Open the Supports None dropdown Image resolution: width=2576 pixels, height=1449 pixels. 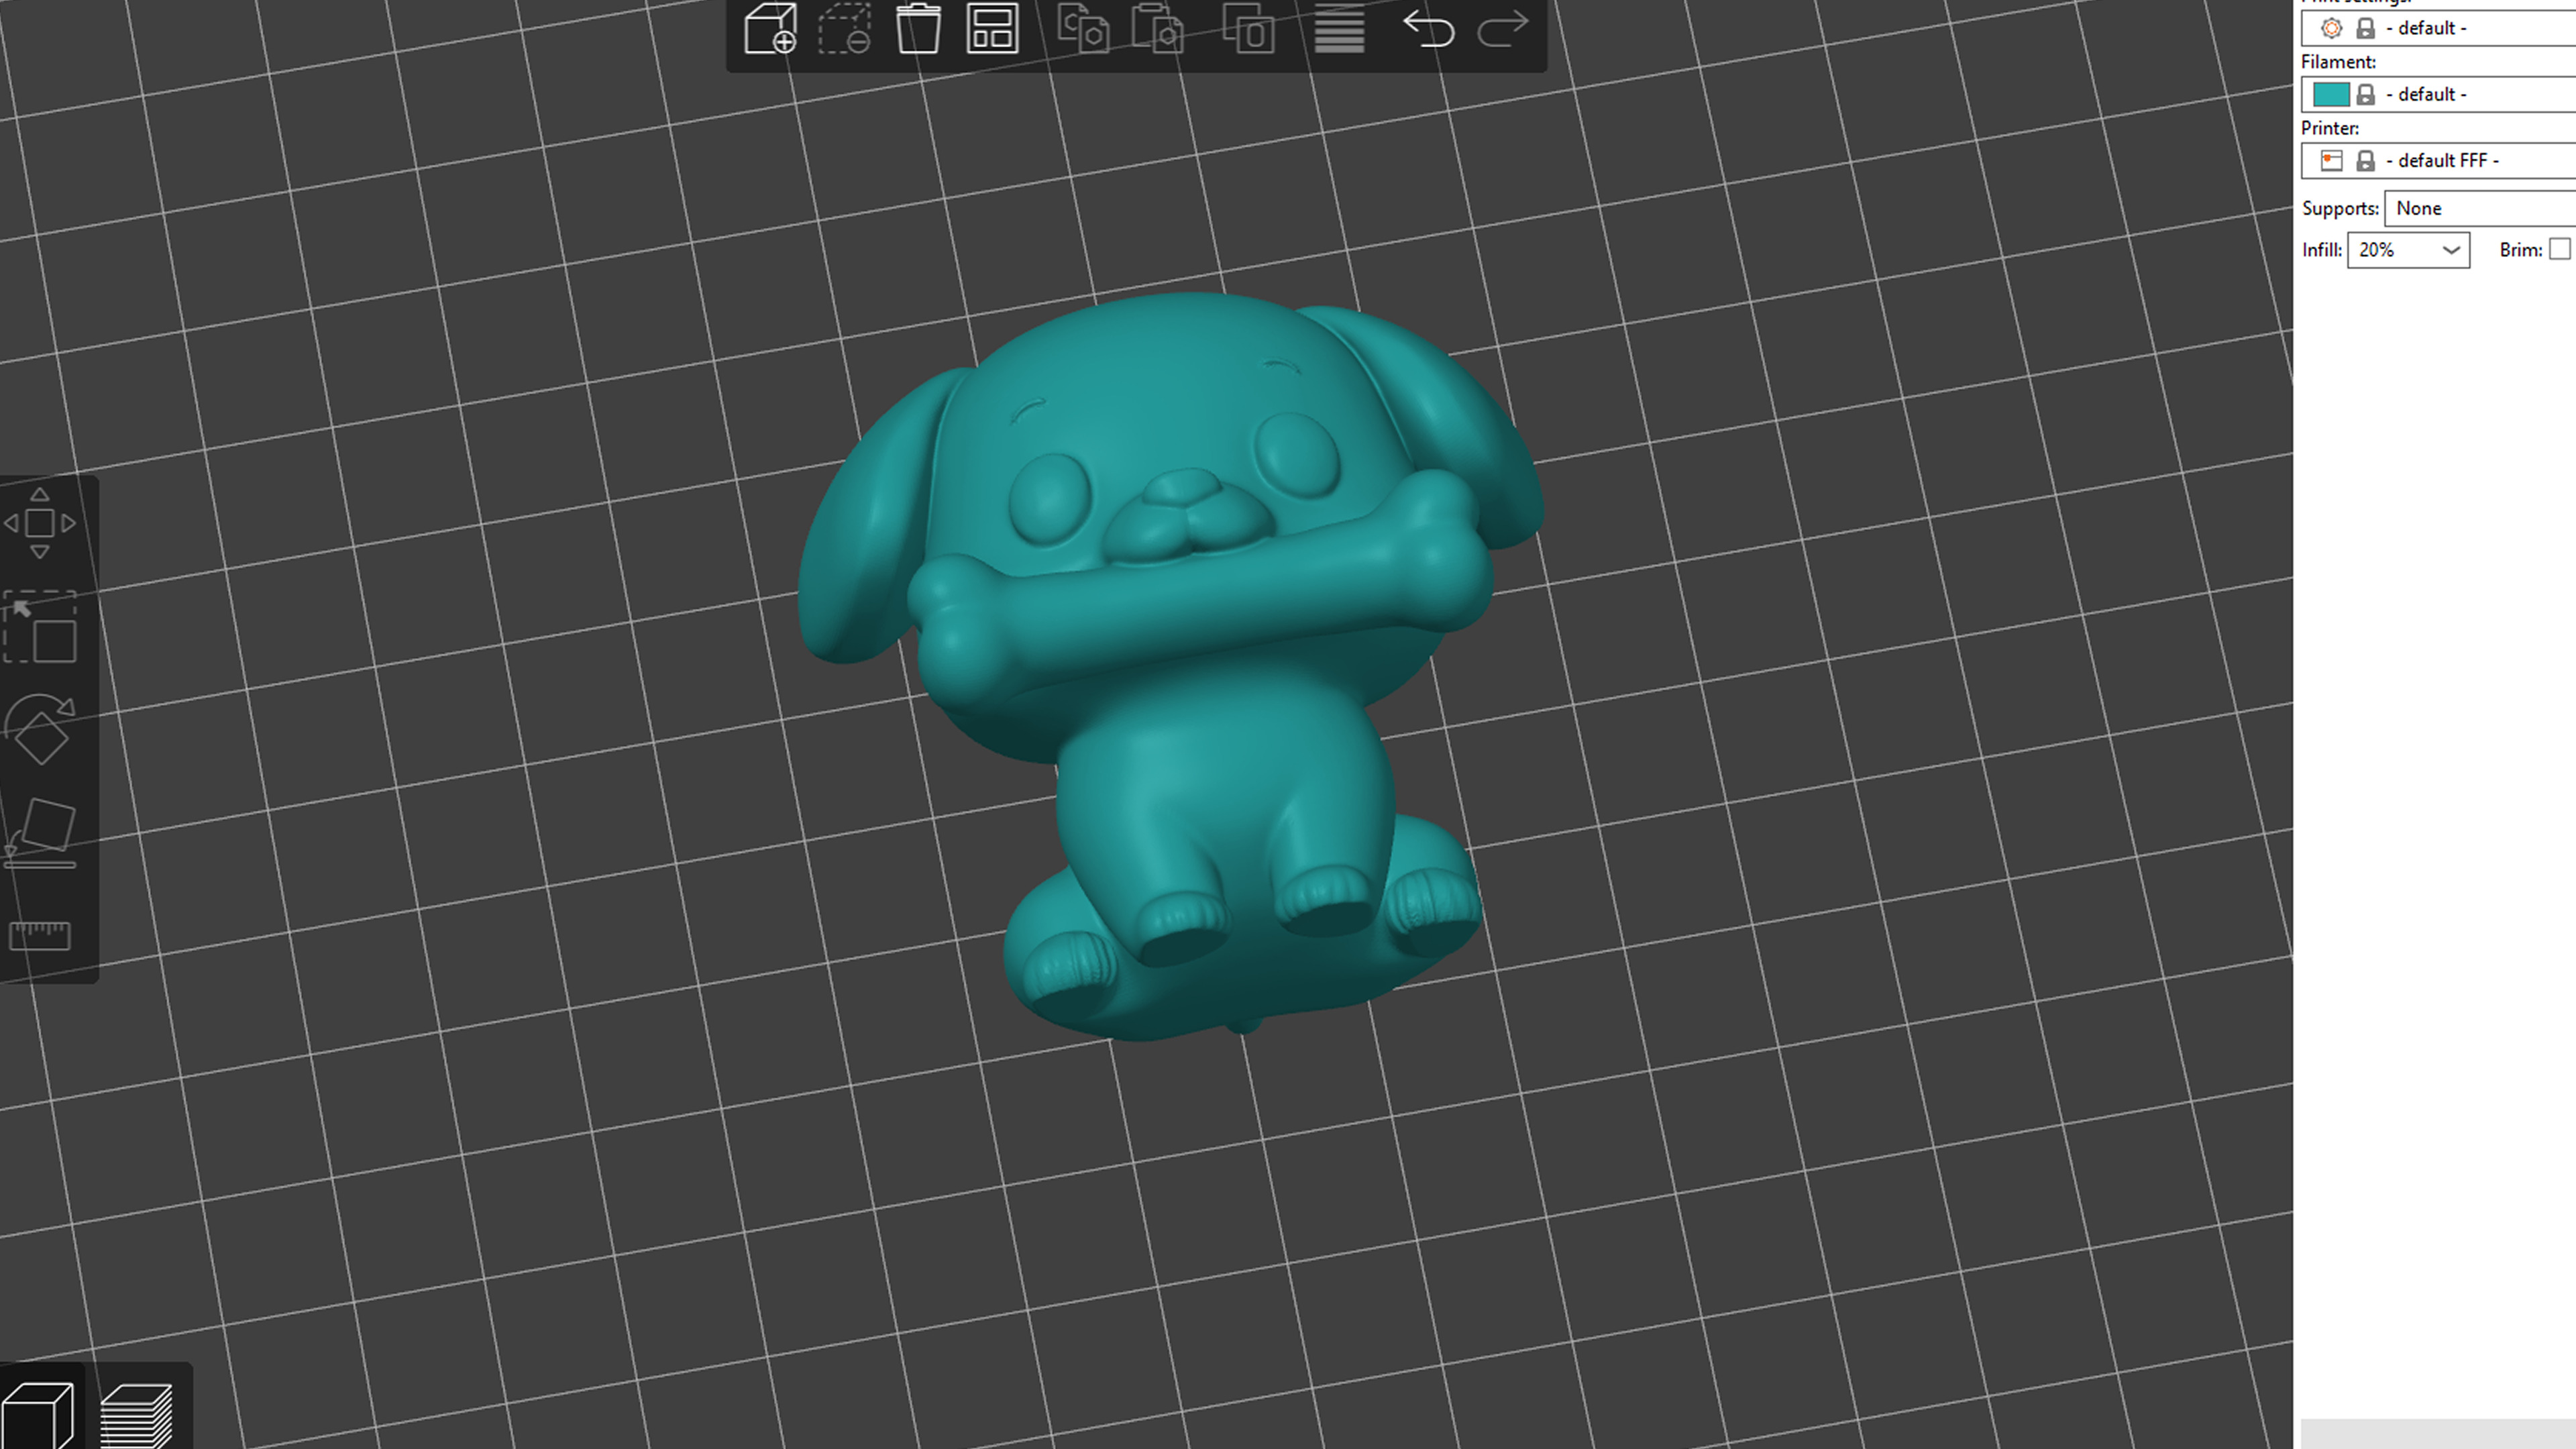2480,208
